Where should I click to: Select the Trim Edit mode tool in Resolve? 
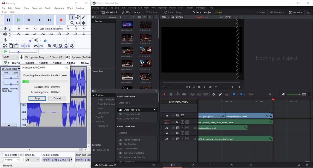[171, 94]
